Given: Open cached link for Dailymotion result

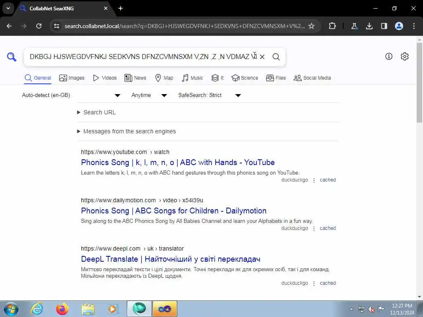Looking at the screenshot, I should coord(328,228).
